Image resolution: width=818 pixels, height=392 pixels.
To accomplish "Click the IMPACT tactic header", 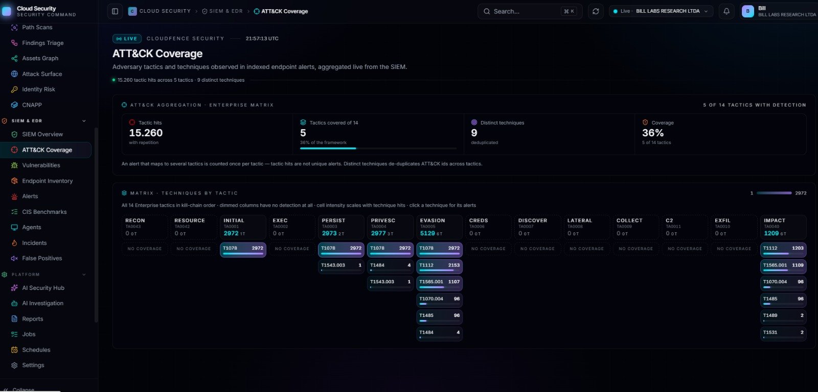I will pyautogui.click(x=783, y=227).
